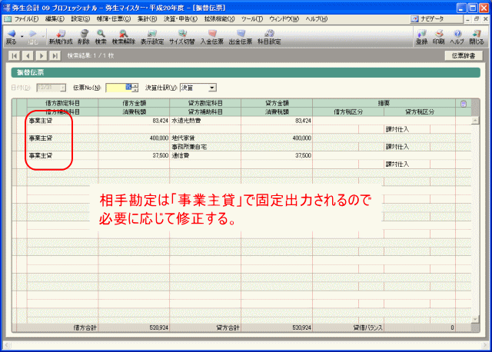
Task: Click 事務所兼自宅 sub-account cell
Action: coord(205,147)
